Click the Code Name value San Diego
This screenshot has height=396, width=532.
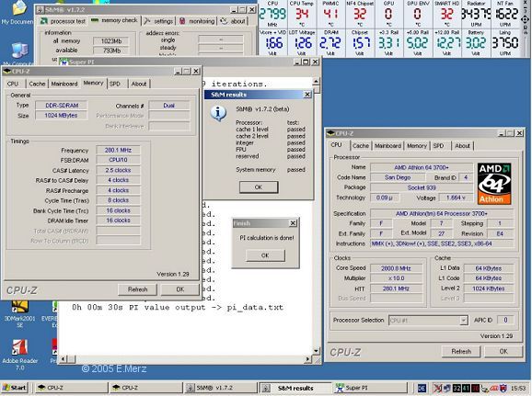pos(398,177)
